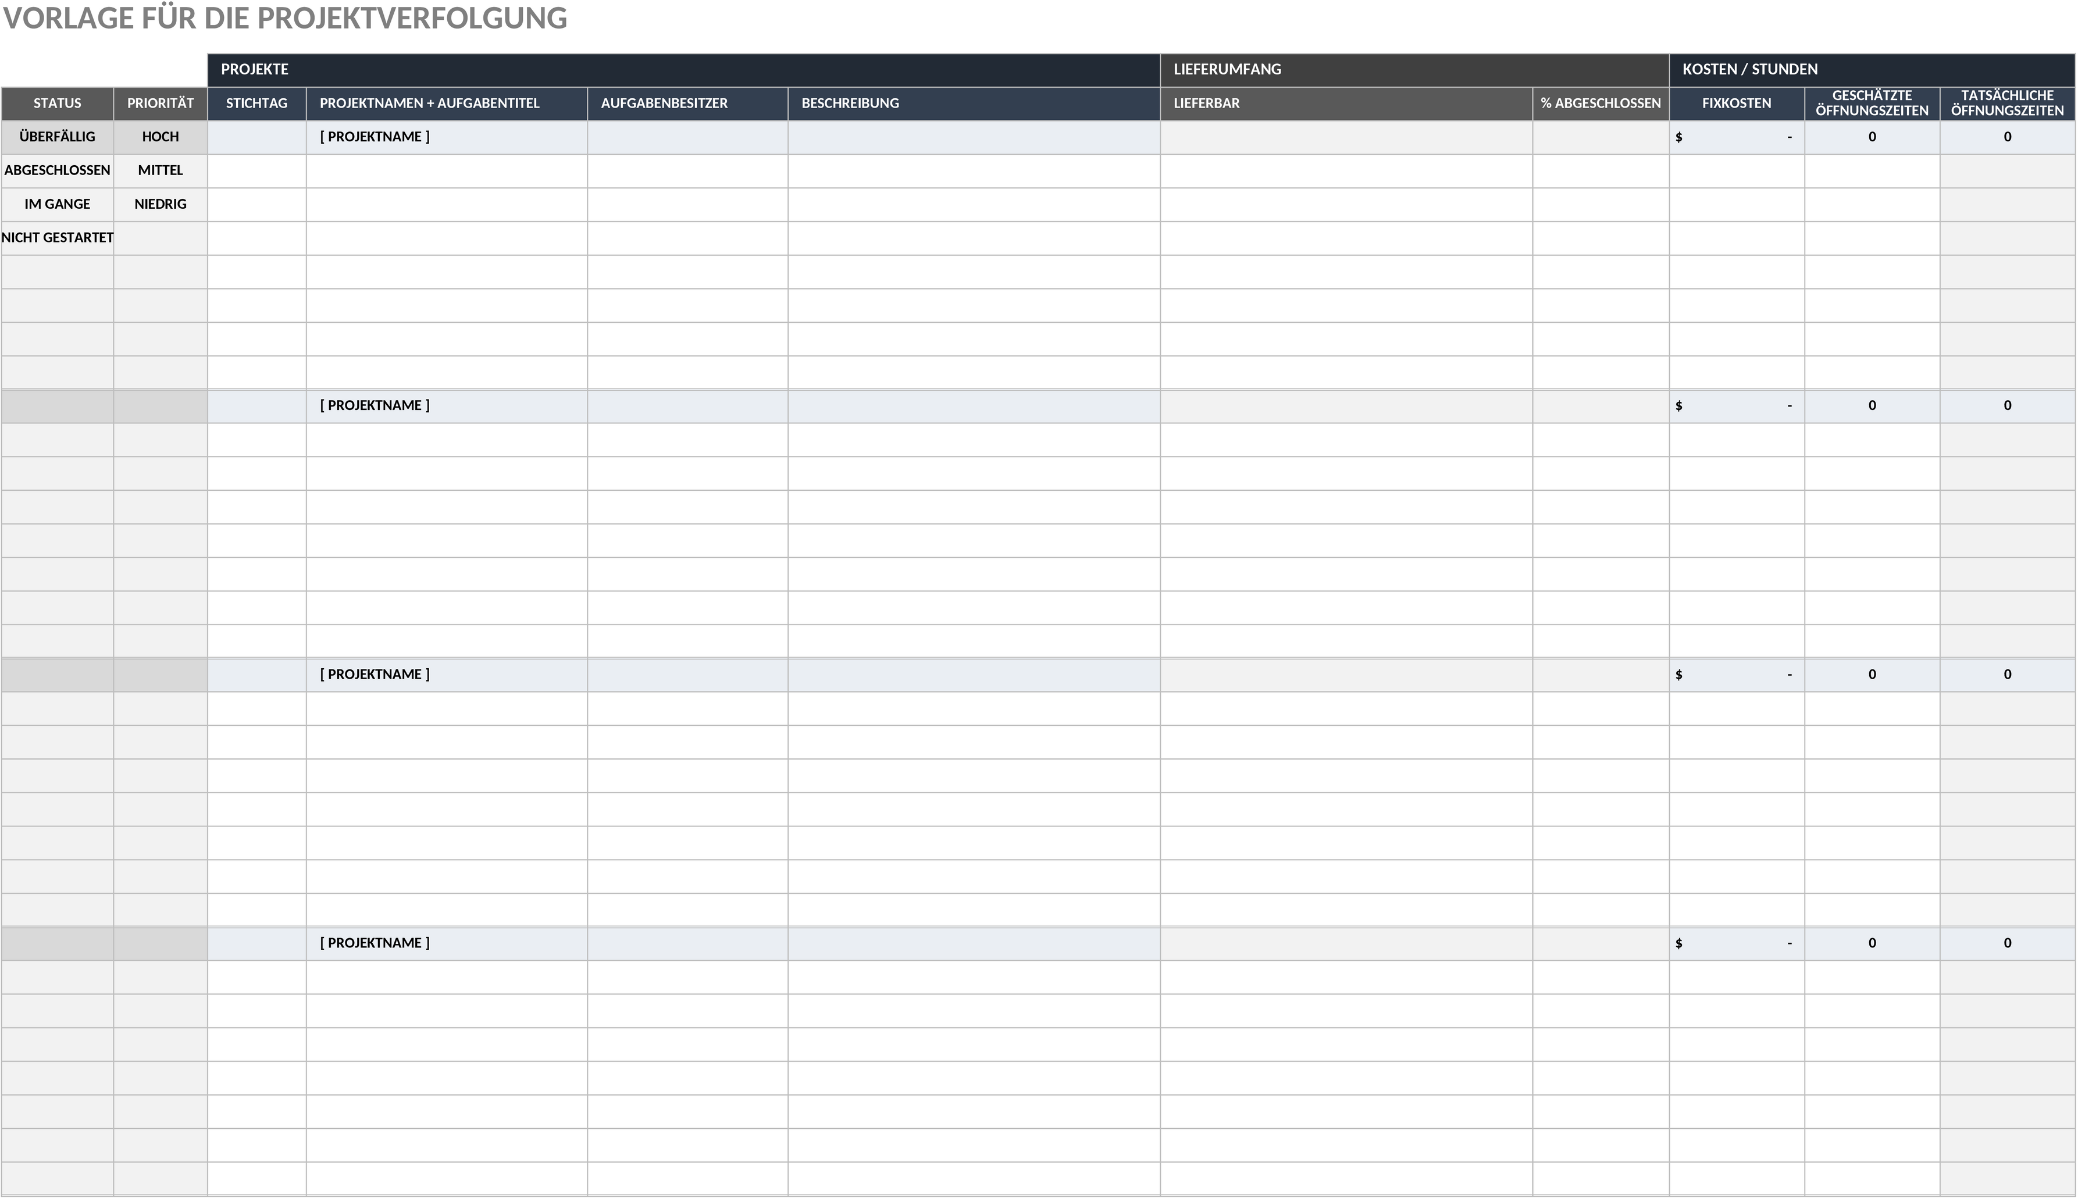Click the first [ PROJEKTNAME ] cell
The height and width of the screenshot is (1198, 2078).
[447, 137]
